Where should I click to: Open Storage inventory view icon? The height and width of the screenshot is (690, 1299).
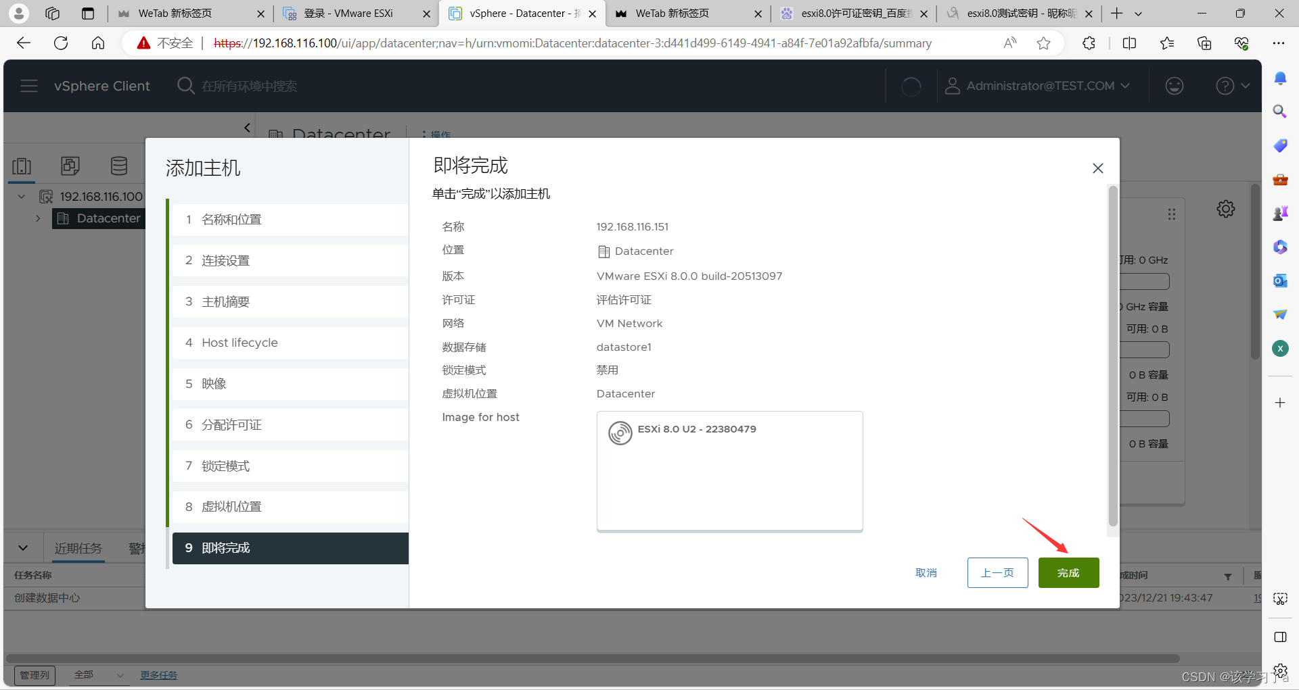pyautogui.click(x=119, y=166)
